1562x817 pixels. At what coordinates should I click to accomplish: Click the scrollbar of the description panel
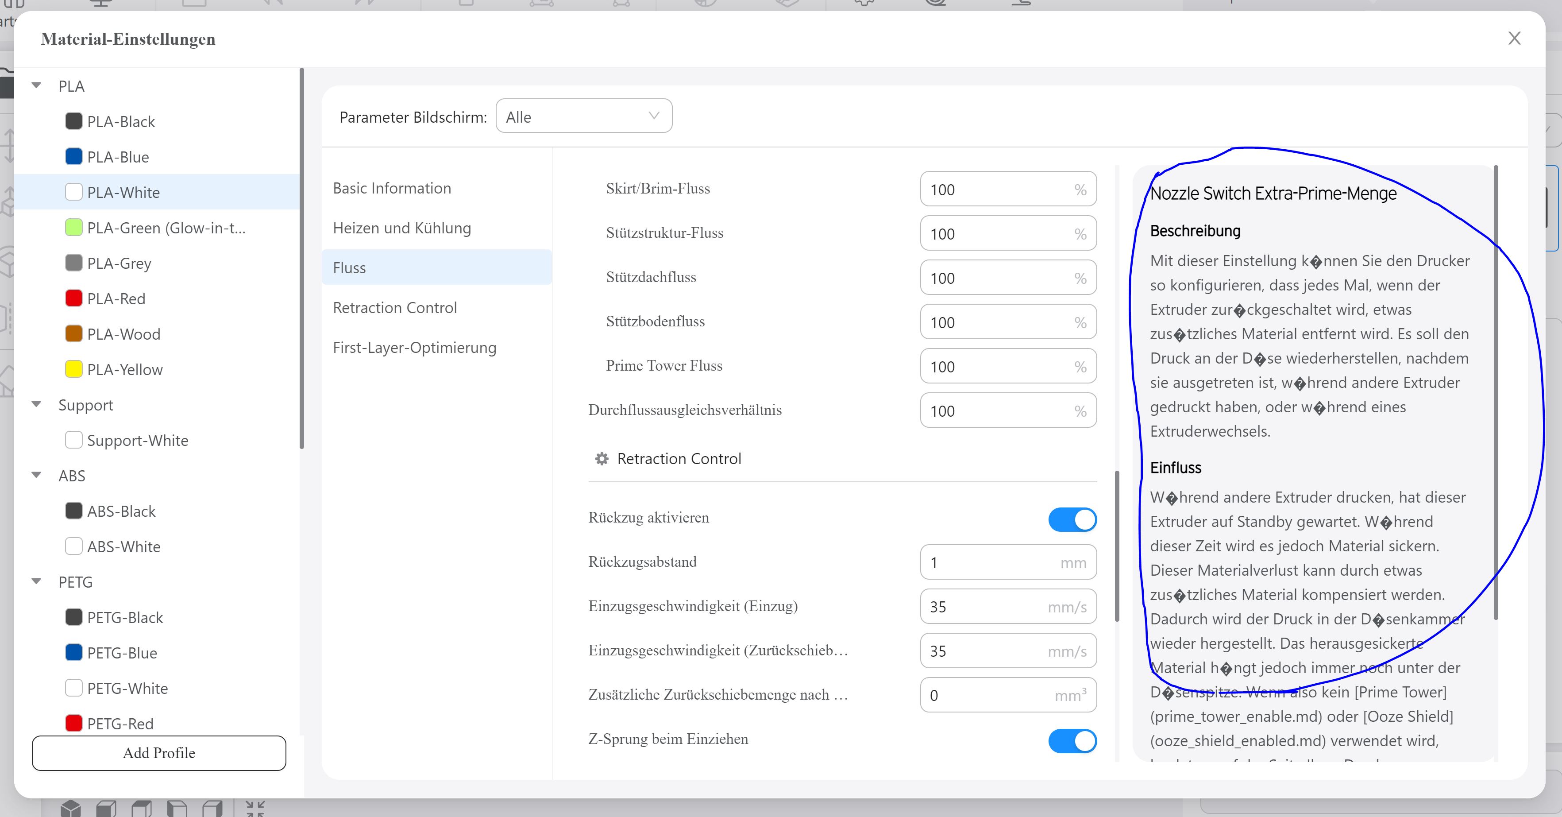pos(1496,392)
